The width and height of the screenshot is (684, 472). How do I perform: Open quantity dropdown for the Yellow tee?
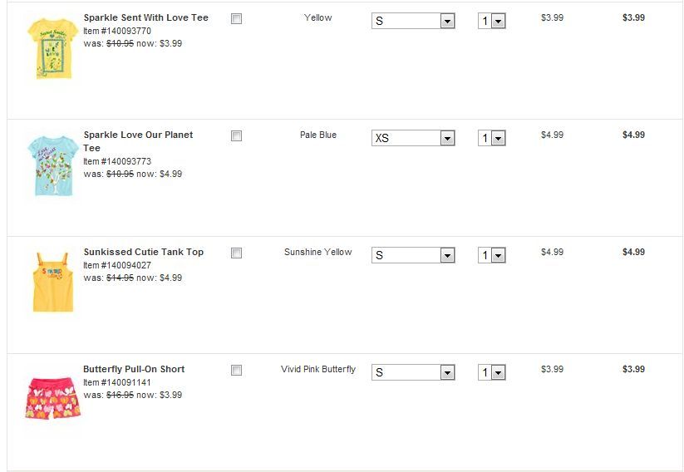point(492,21)
